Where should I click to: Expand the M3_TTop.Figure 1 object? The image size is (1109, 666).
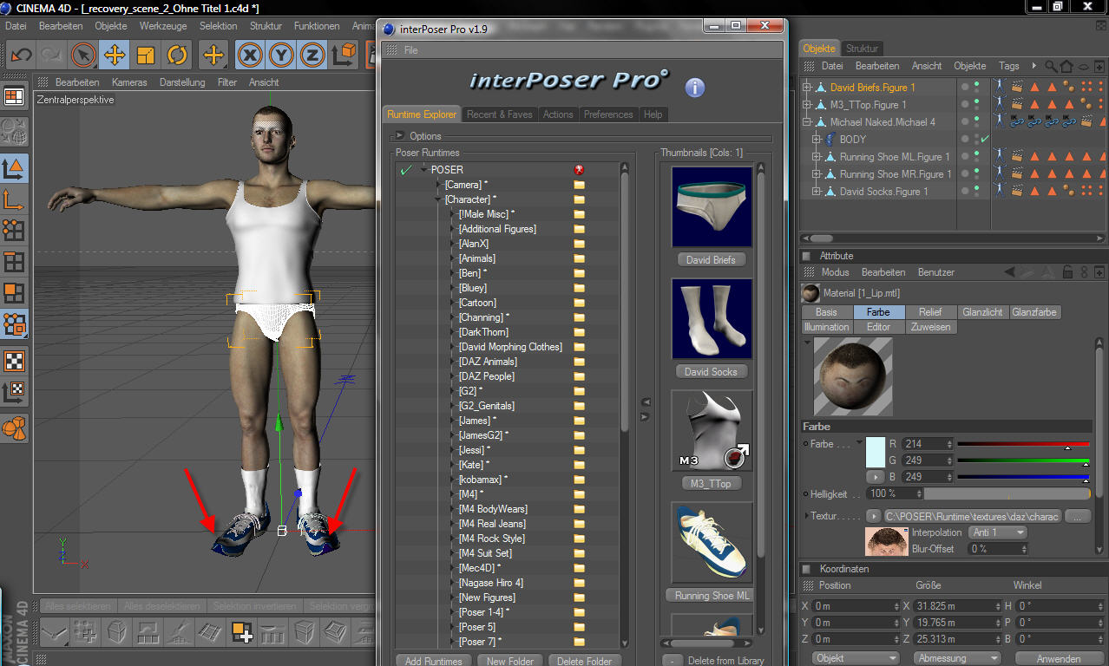coord(807,105)
